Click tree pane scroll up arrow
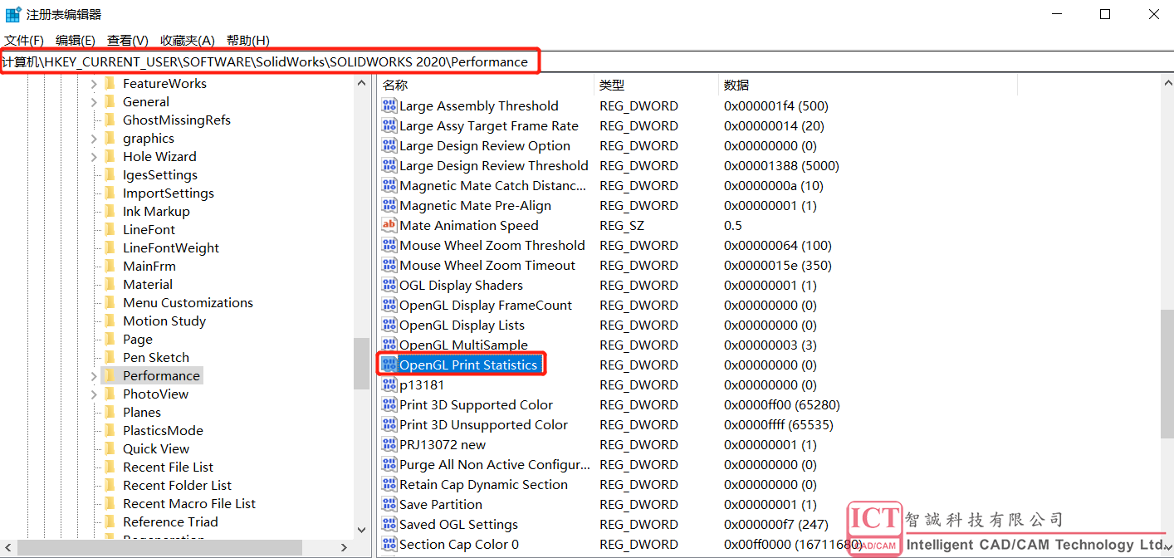 (361, 83)
